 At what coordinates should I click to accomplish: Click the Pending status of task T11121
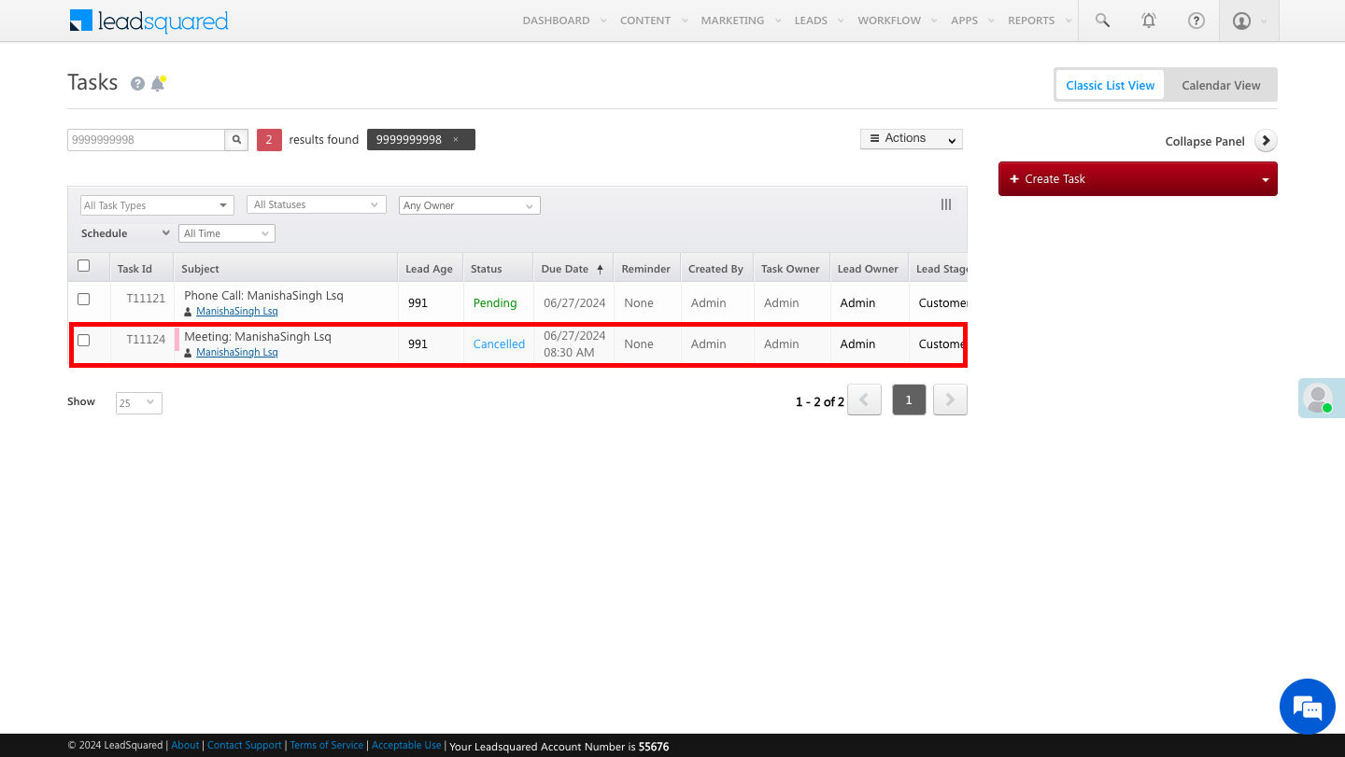pyautogui.click(x=495, y=303)
